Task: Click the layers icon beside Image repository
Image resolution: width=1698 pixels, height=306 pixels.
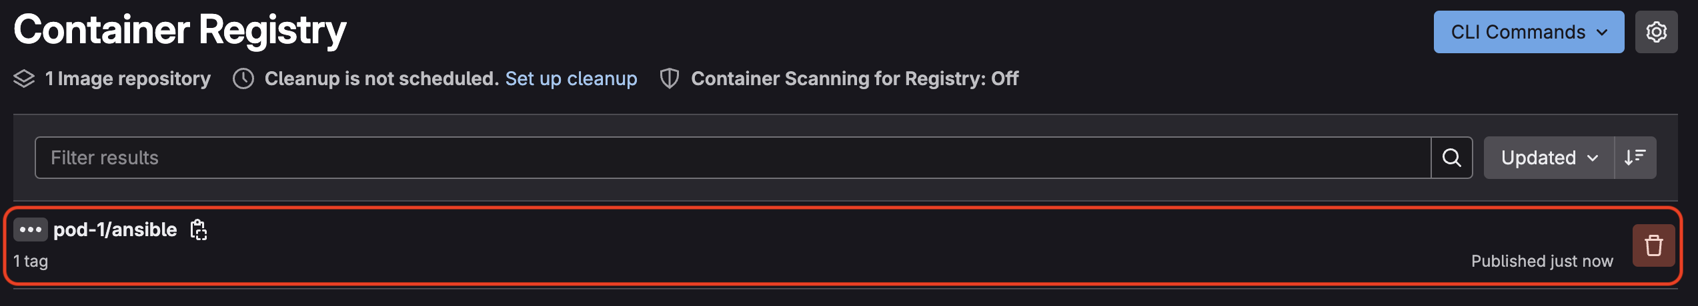Action: point(24,78)
